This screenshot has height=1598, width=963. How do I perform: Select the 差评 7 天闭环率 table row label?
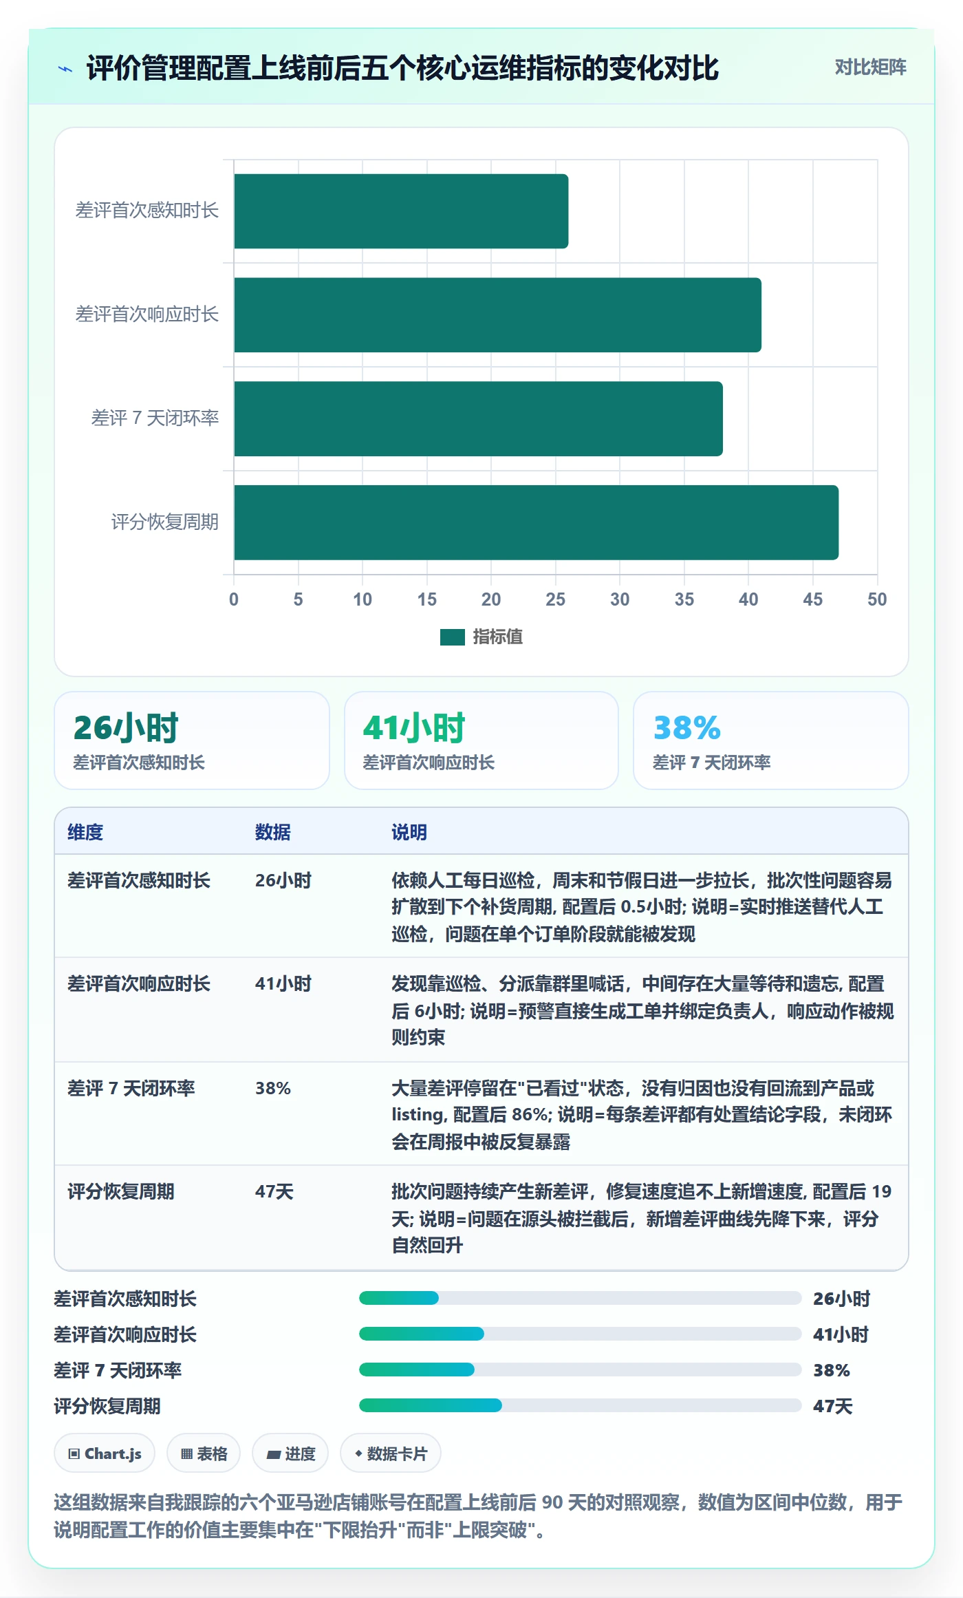click(x=131, y=1089)
